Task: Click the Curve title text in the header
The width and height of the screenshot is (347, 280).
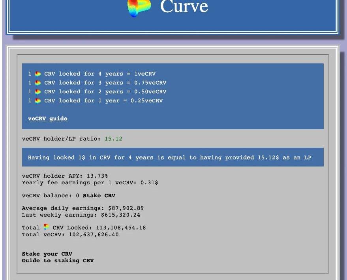Action: 184,6
